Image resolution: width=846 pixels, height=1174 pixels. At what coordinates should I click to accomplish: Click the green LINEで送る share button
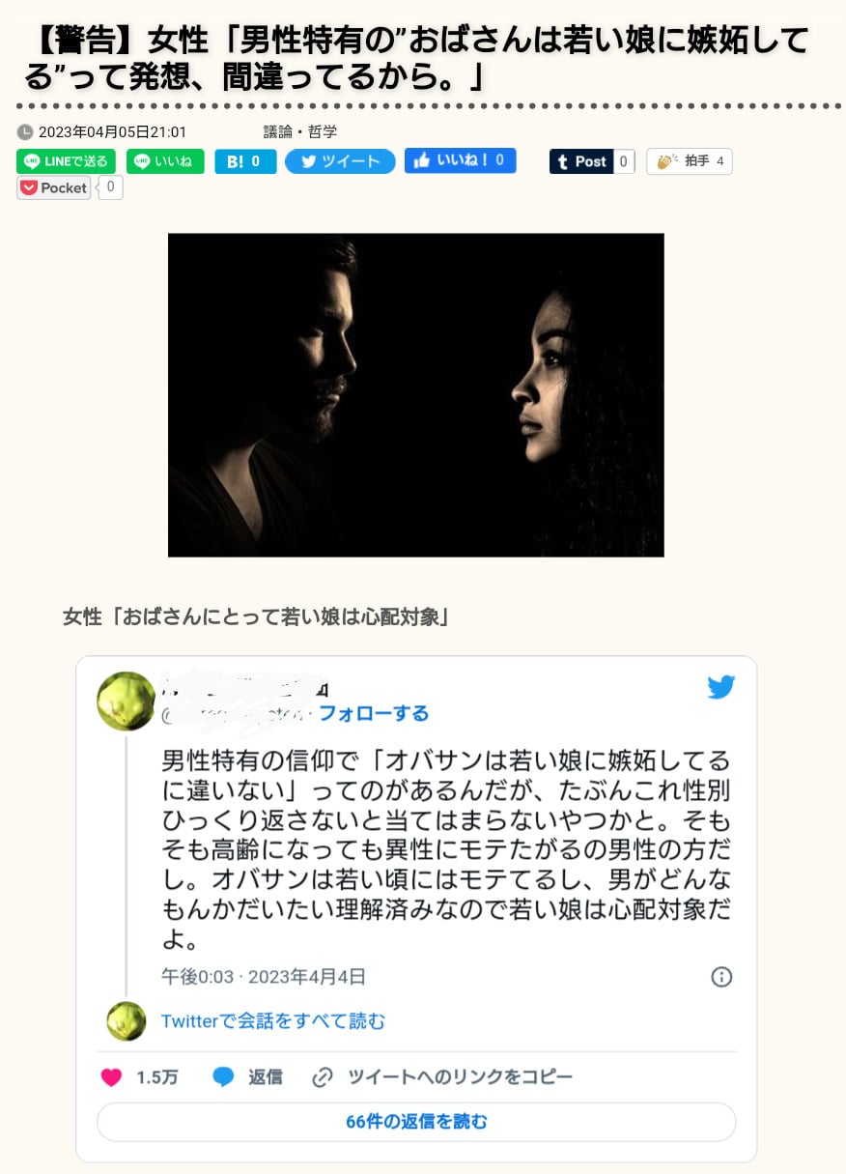point(66,161)
